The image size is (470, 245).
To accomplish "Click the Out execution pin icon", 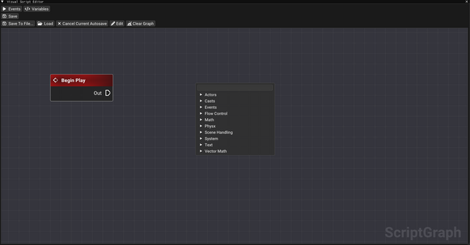I will 108,93.
